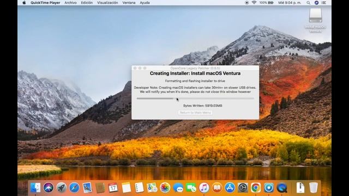This screenshot has width=349, height=196.
Task: Click the Developer Note text line
Action: point(195,88)
